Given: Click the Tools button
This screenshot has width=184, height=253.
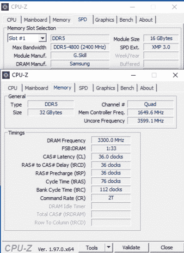Looking at the screenshot, I should click(x=92, y=247).
